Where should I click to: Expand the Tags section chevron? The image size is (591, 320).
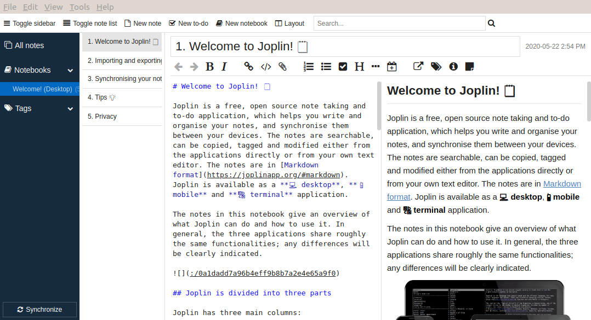coord(70,109)
